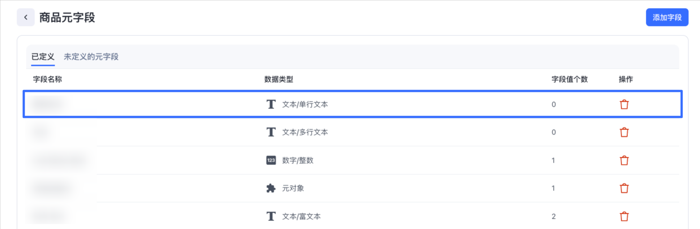
Task: Click the T icon for 文本/单行文本
Action: point(271,104)
